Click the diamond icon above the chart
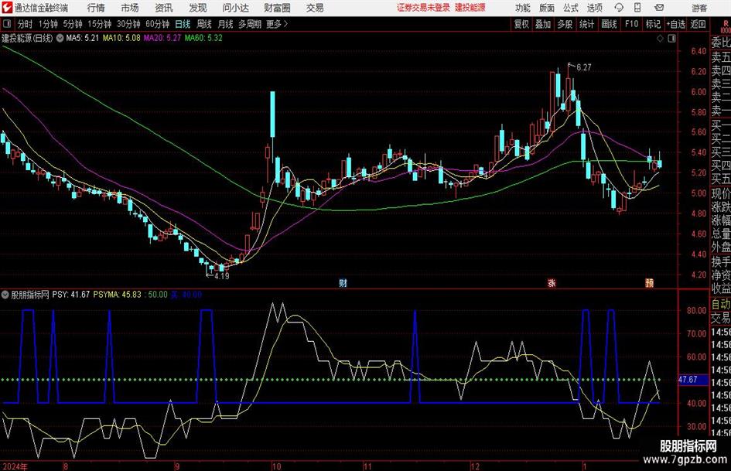Viewport: 731px width, 471px height. (x=660, y=39)
